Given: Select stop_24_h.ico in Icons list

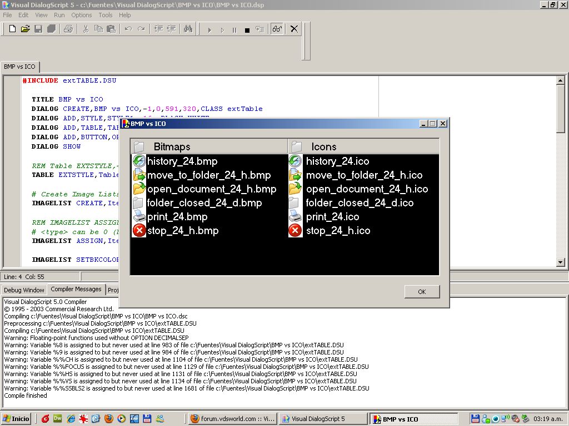Looking at the screenshot, I should [337, 231].
